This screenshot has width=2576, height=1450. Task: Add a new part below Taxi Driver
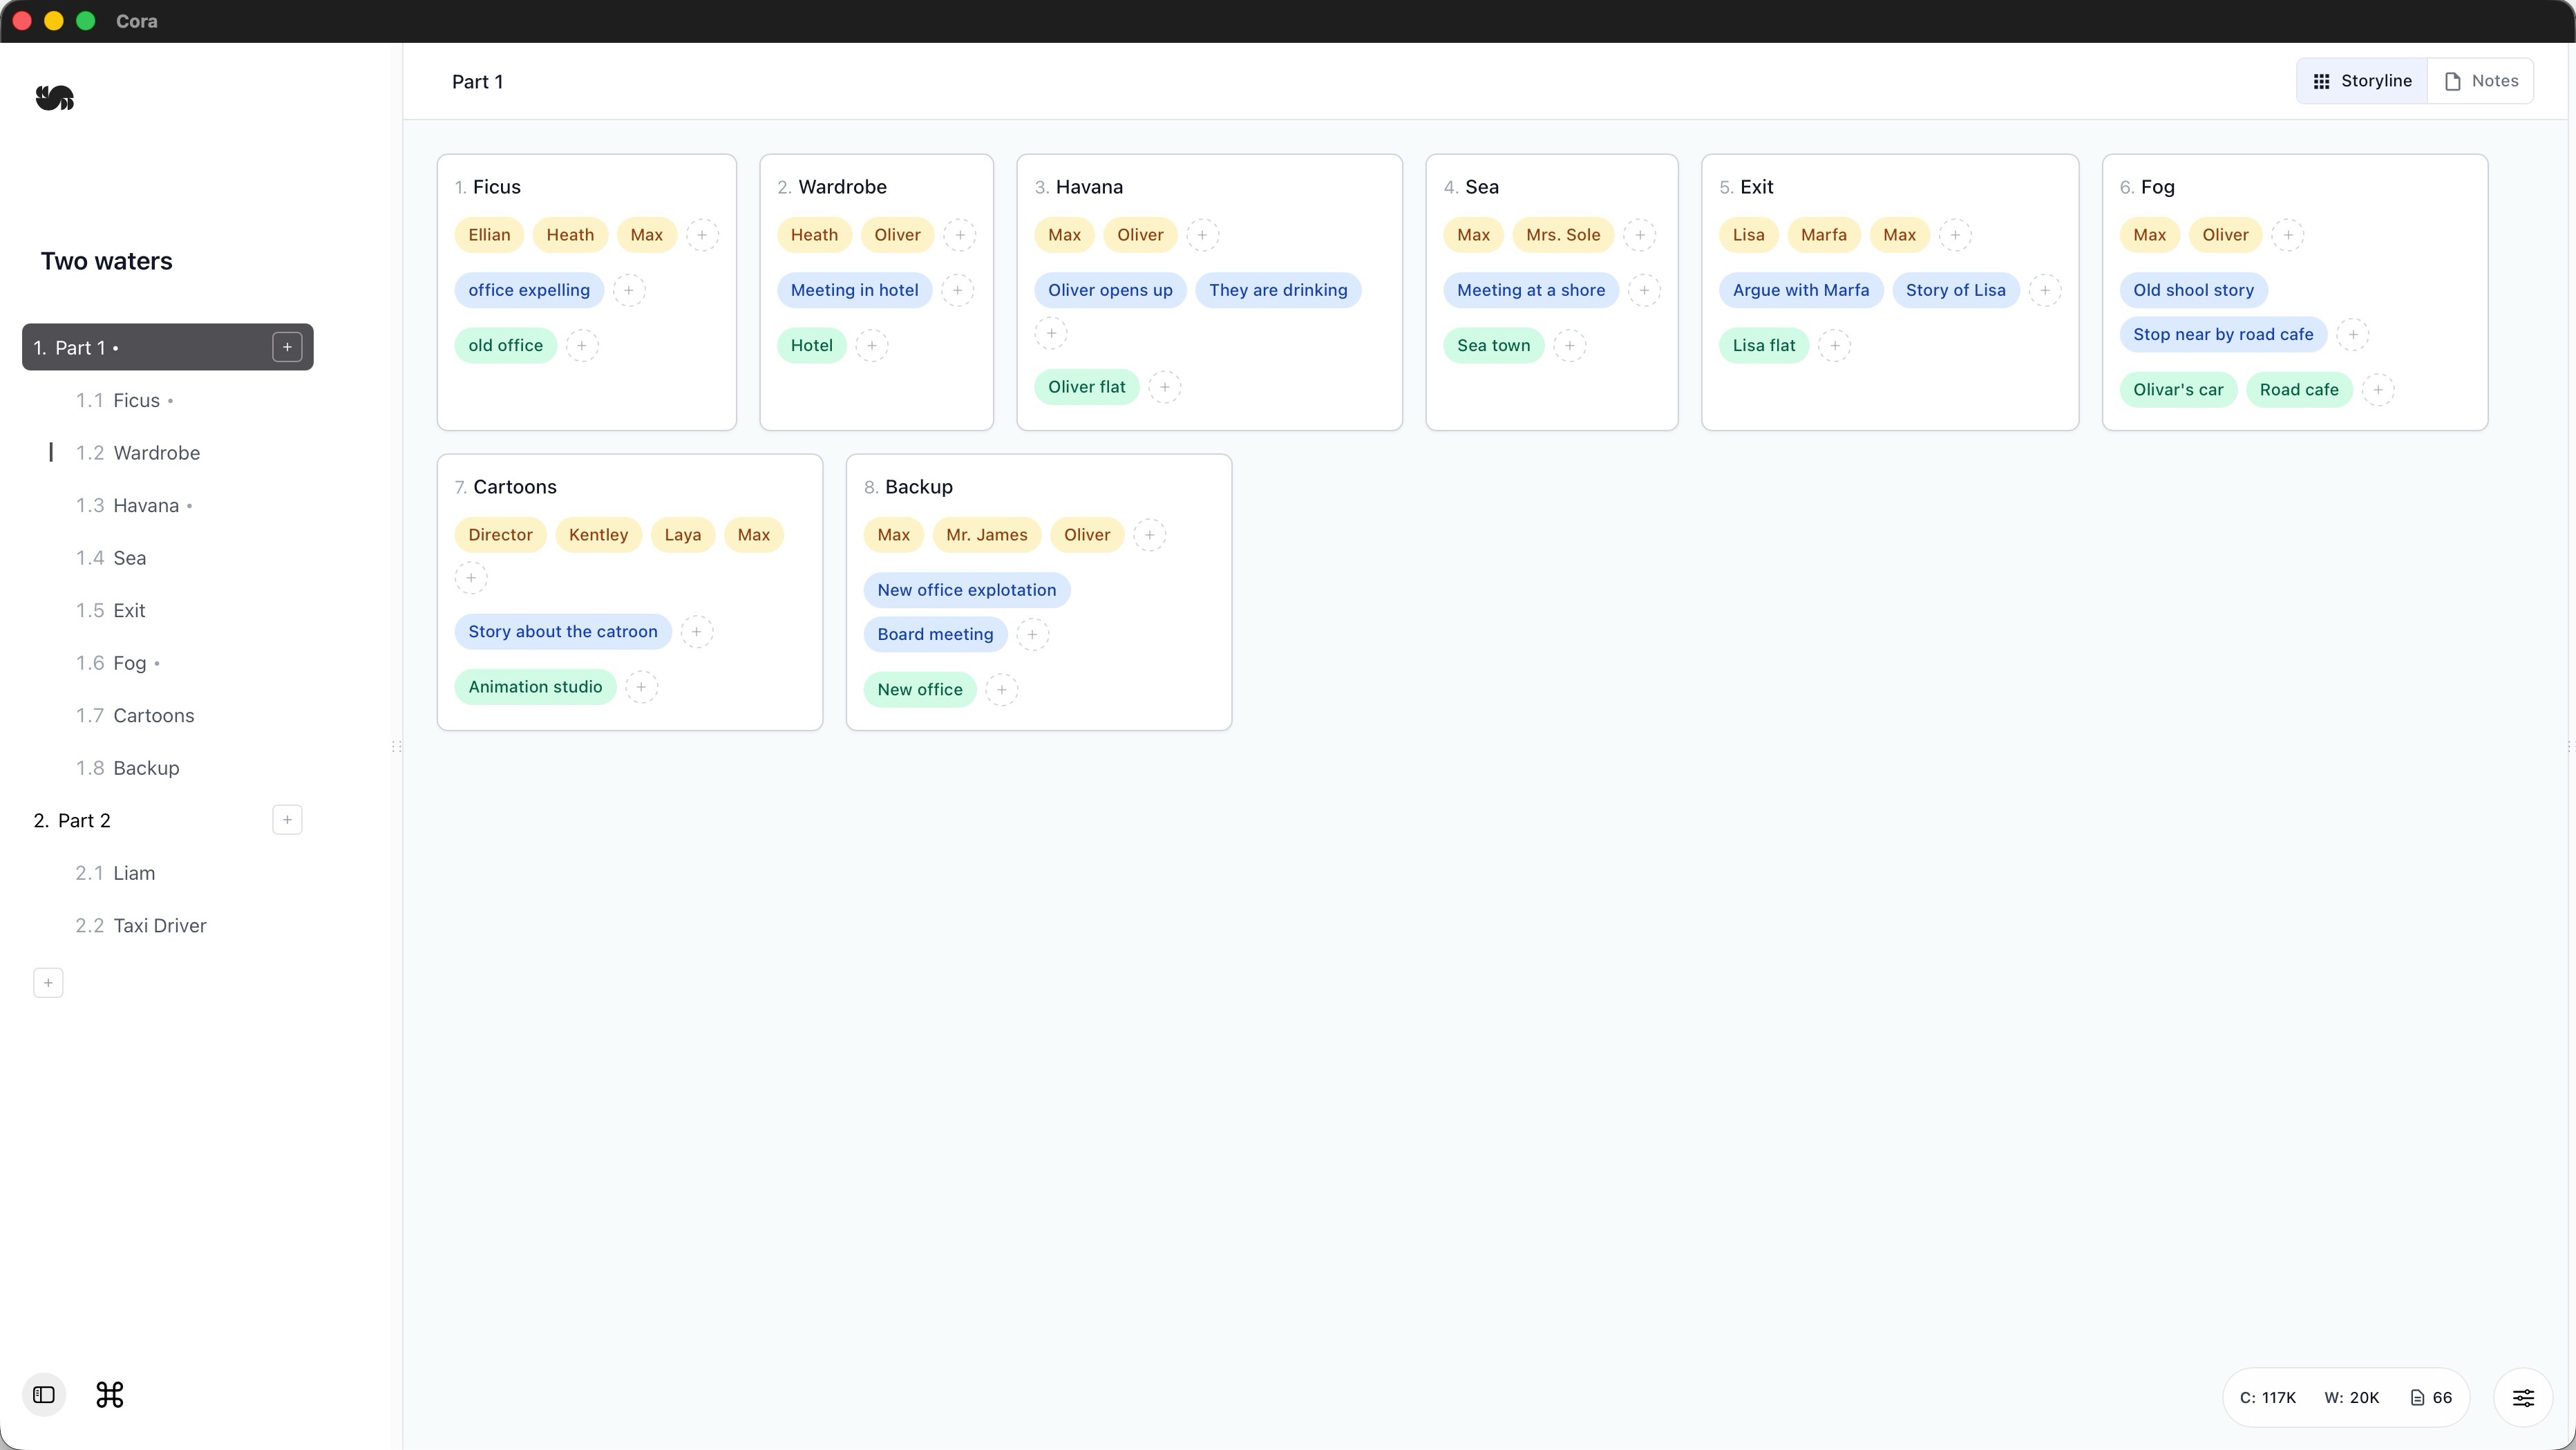[48, 983]
